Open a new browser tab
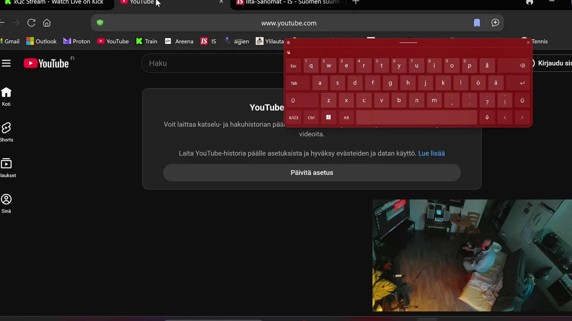Screen dimensions: 572x321 356,2
